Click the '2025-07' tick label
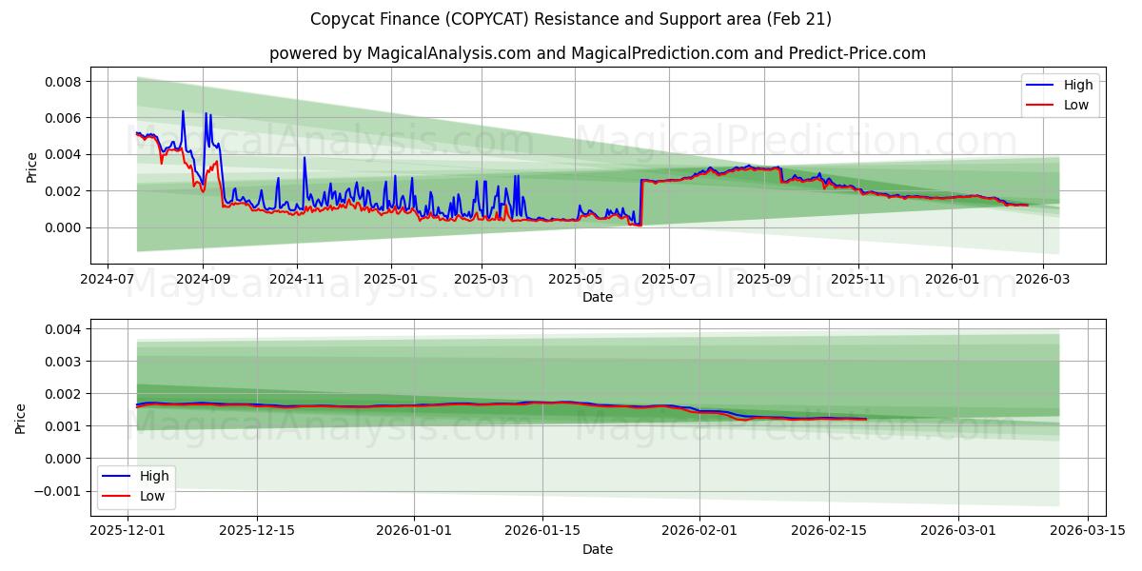The width and height of the screenshot is (1142, 571). pos(669,280)
